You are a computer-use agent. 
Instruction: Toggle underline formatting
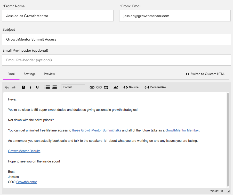(x=37, y=87)
